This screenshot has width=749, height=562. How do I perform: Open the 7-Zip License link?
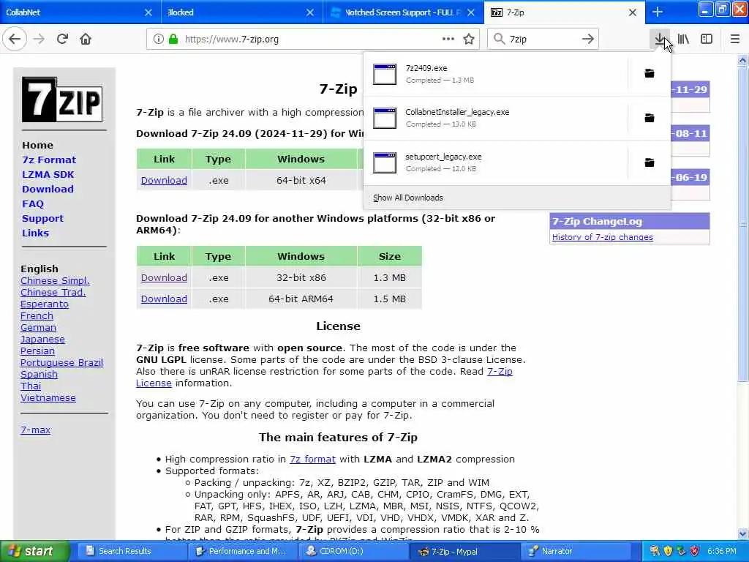click(x=324, y=377)
